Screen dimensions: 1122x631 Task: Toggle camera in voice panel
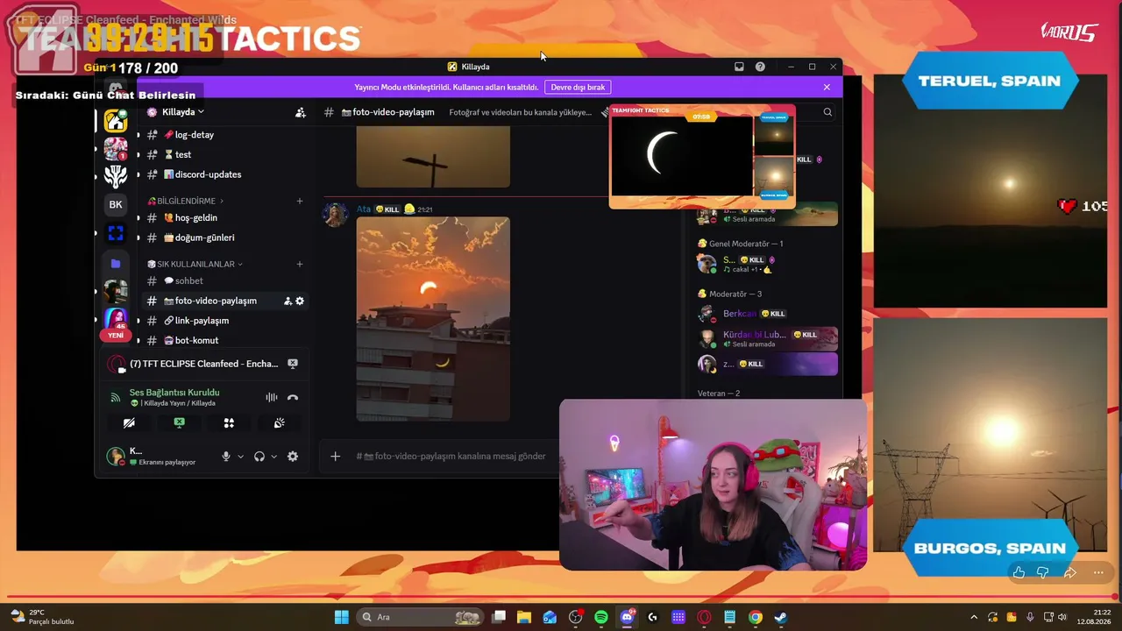point(129,422)
